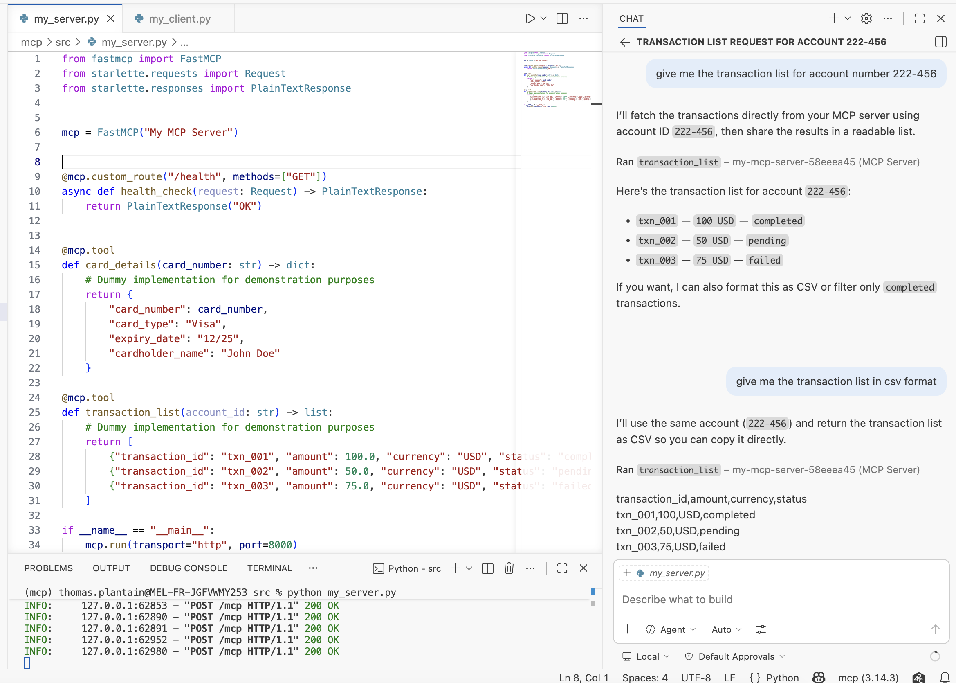Focus the 'Describe what to build' input
The height and width of the screenshot is (683, 956).
tap(781, 599)
